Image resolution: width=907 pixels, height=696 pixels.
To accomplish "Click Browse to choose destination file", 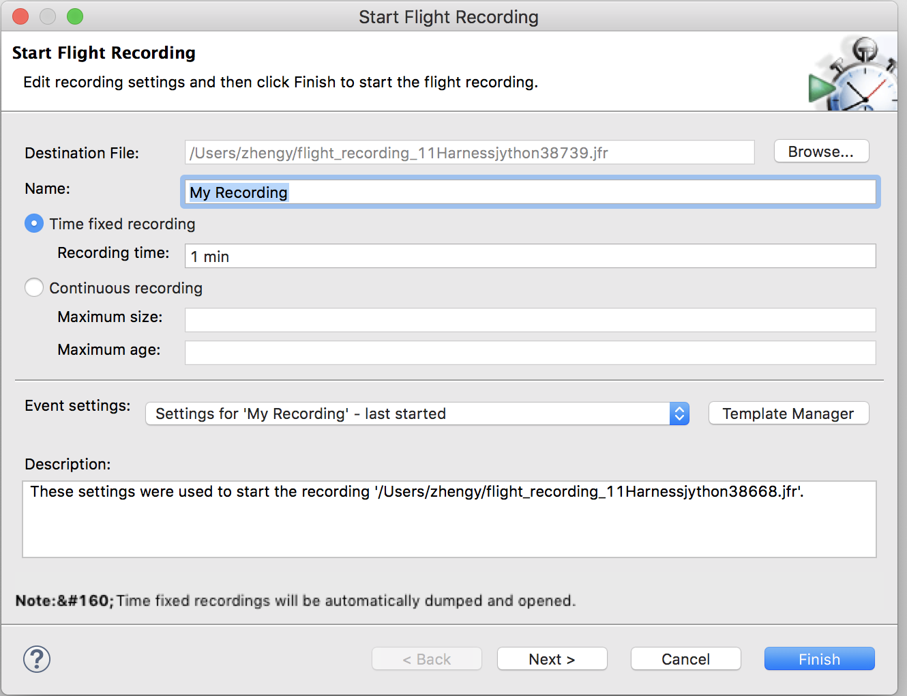I will 821,151.
